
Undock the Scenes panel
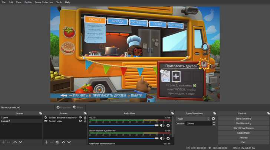[x=41, y=114]
